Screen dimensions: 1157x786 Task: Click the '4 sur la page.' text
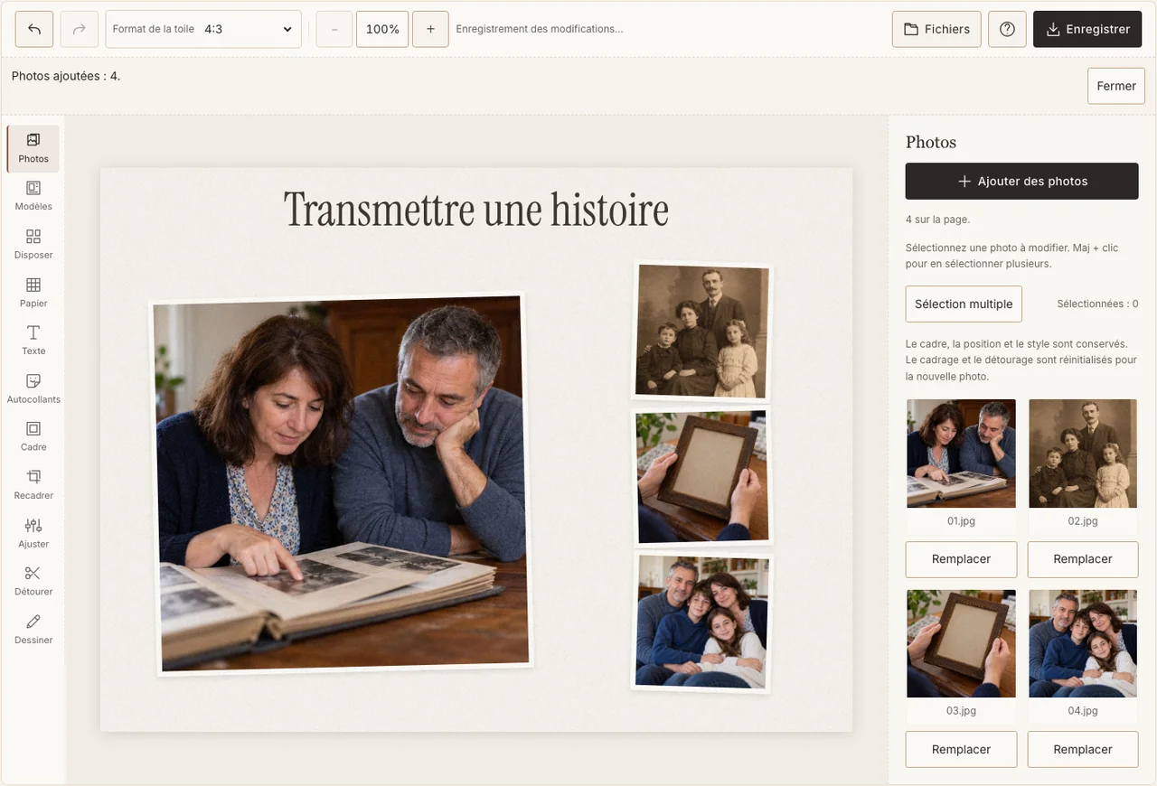pos(937,220)
